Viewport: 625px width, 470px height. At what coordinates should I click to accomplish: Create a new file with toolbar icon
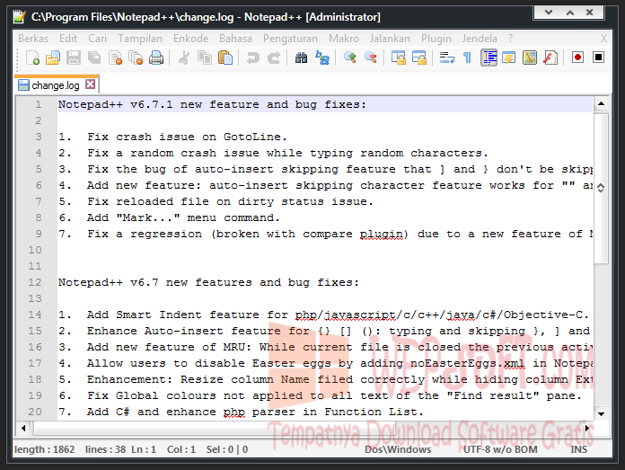[x=32, y=58]
